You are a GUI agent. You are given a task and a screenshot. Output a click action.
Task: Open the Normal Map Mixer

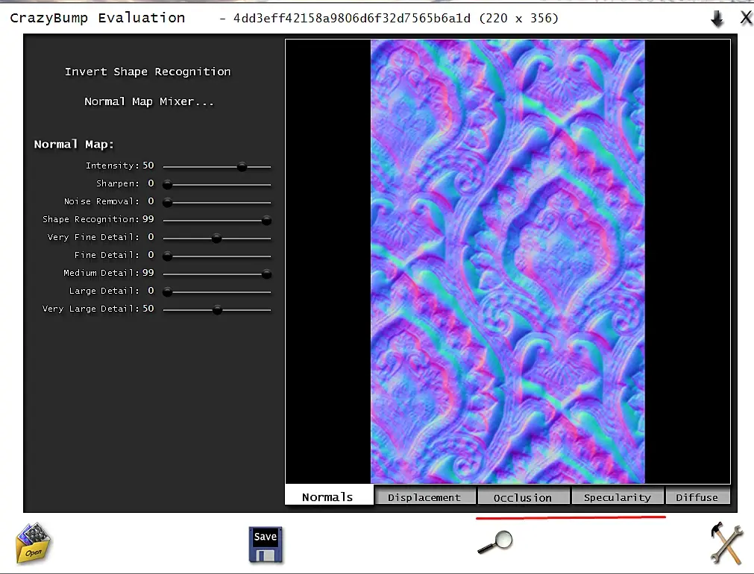[x=149, y=101]
